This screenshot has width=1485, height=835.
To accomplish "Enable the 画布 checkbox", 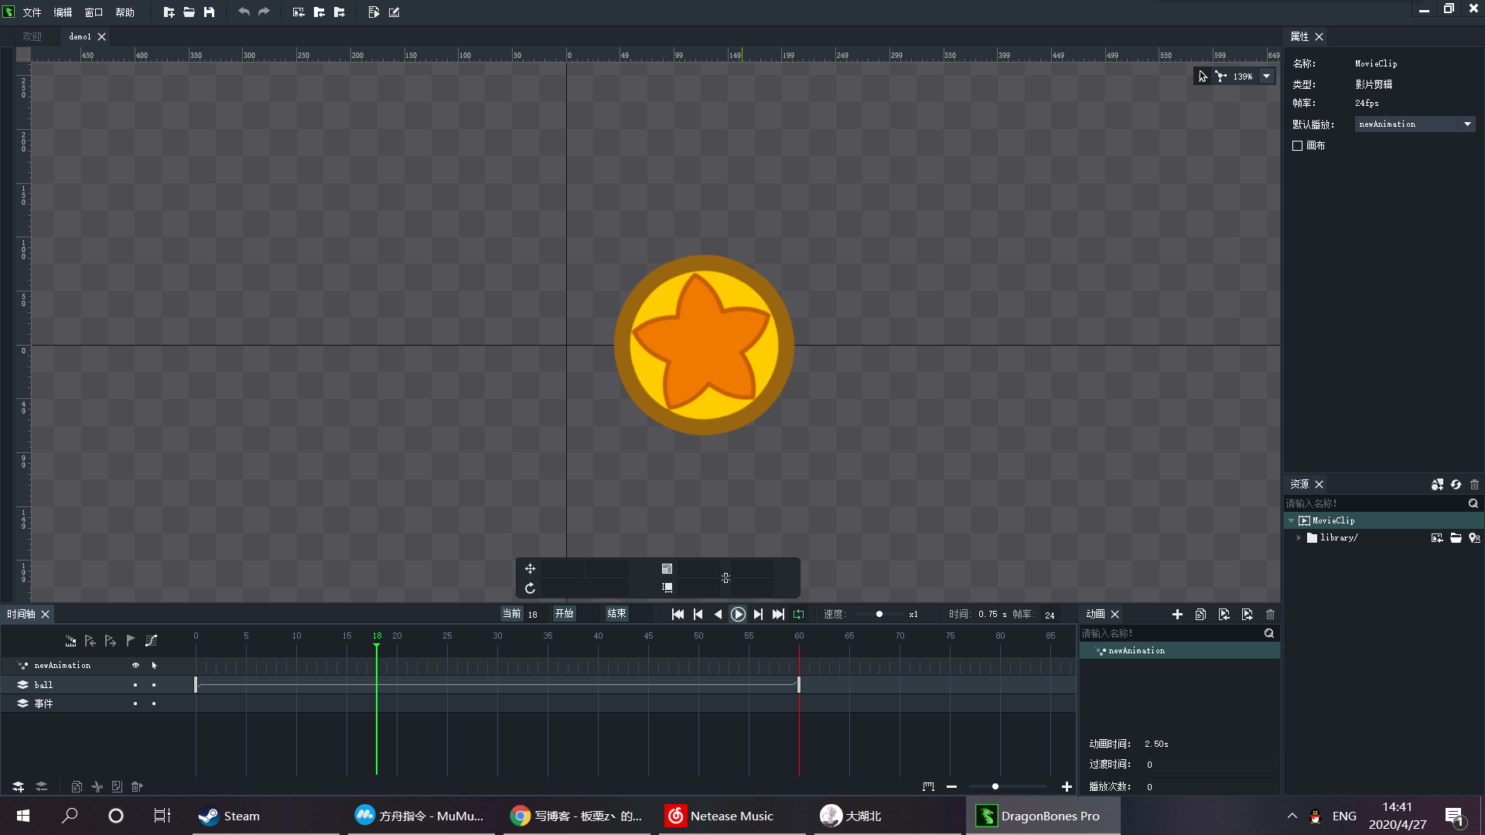I will coord(1298,145).
